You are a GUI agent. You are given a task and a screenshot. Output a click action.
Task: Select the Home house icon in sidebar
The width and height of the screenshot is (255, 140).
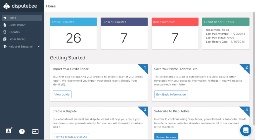tap(5, 18)
